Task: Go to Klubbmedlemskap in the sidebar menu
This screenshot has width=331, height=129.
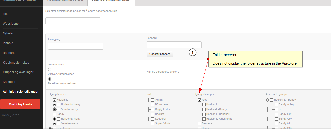Action: pyautogui.click(x=16, y=63)
